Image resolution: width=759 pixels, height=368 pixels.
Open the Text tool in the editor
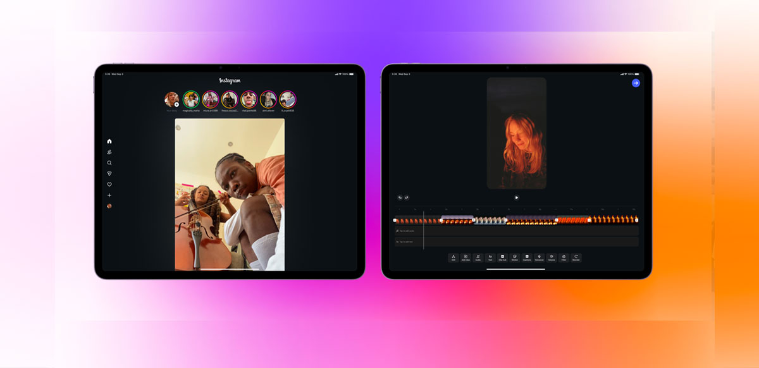pos(490,257)
